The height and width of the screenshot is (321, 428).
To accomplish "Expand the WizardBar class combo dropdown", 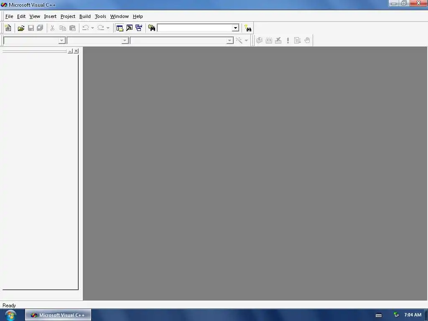I will click(x=62, y=41).
